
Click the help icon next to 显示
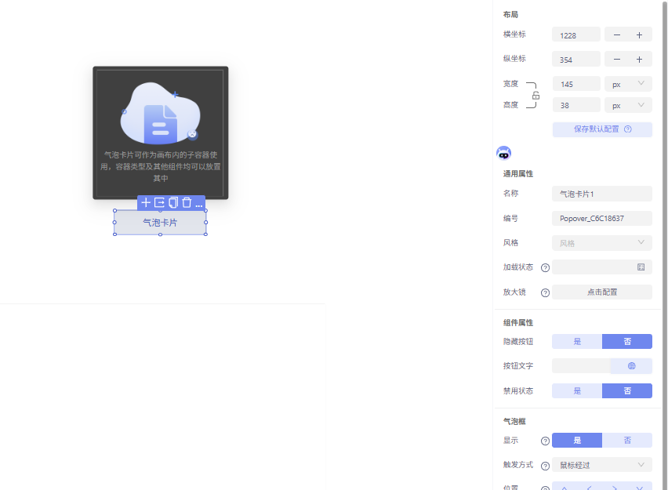tap(545, 441)
